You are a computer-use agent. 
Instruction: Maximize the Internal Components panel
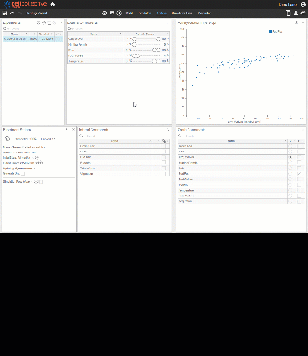pos(168,129)
